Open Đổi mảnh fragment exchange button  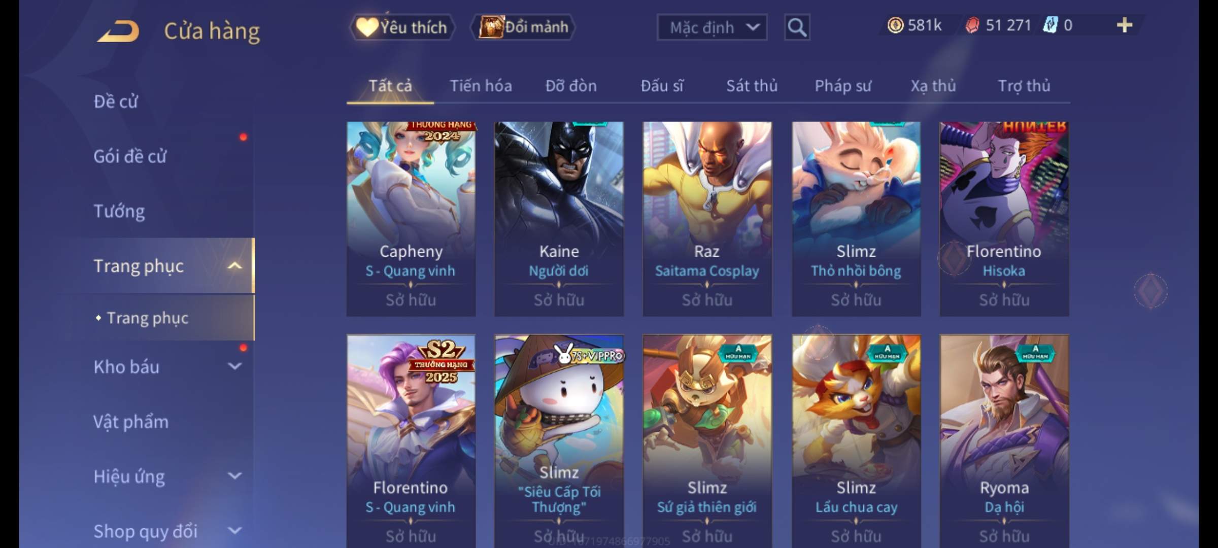[524, 27]
